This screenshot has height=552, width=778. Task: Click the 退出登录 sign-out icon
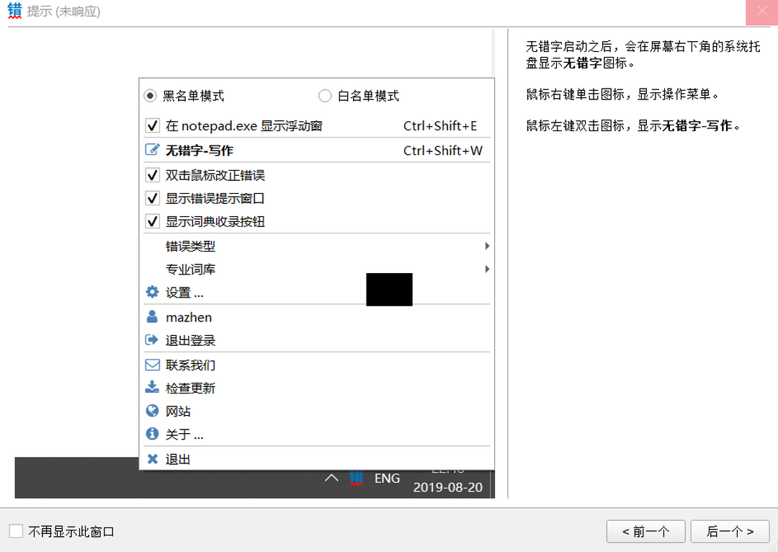(x=152, y=340)
